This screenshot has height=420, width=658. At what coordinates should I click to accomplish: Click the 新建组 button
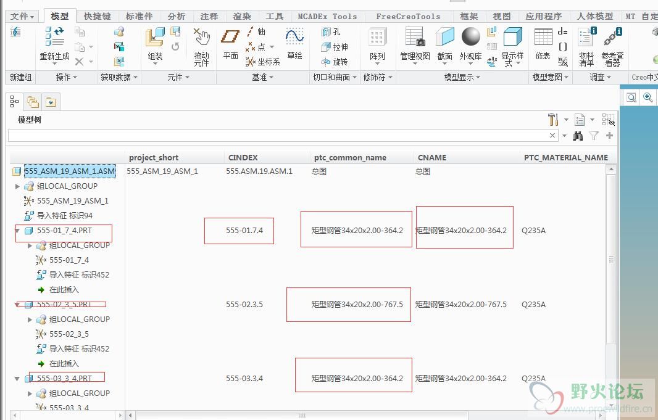20,77
